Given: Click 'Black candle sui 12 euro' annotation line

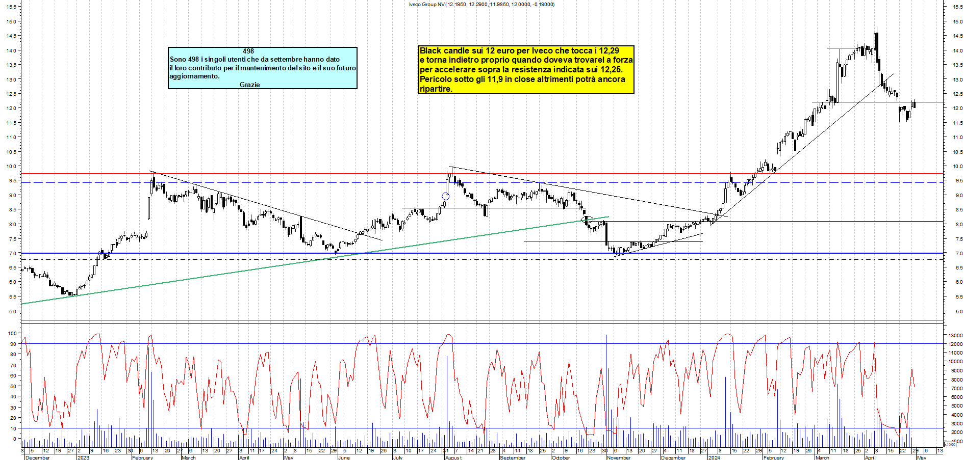Looking at the screenshot, I should click(519, 50).
